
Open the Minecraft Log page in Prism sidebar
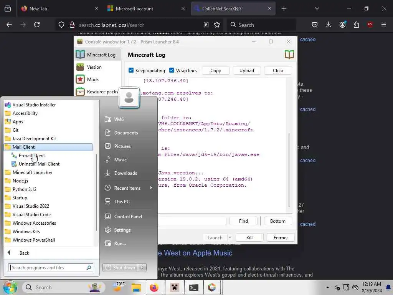pos(98,55)
